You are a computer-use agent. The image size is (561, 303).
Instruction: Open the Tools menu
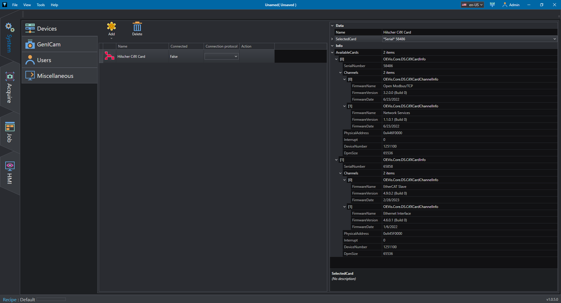tap(41, 5)
